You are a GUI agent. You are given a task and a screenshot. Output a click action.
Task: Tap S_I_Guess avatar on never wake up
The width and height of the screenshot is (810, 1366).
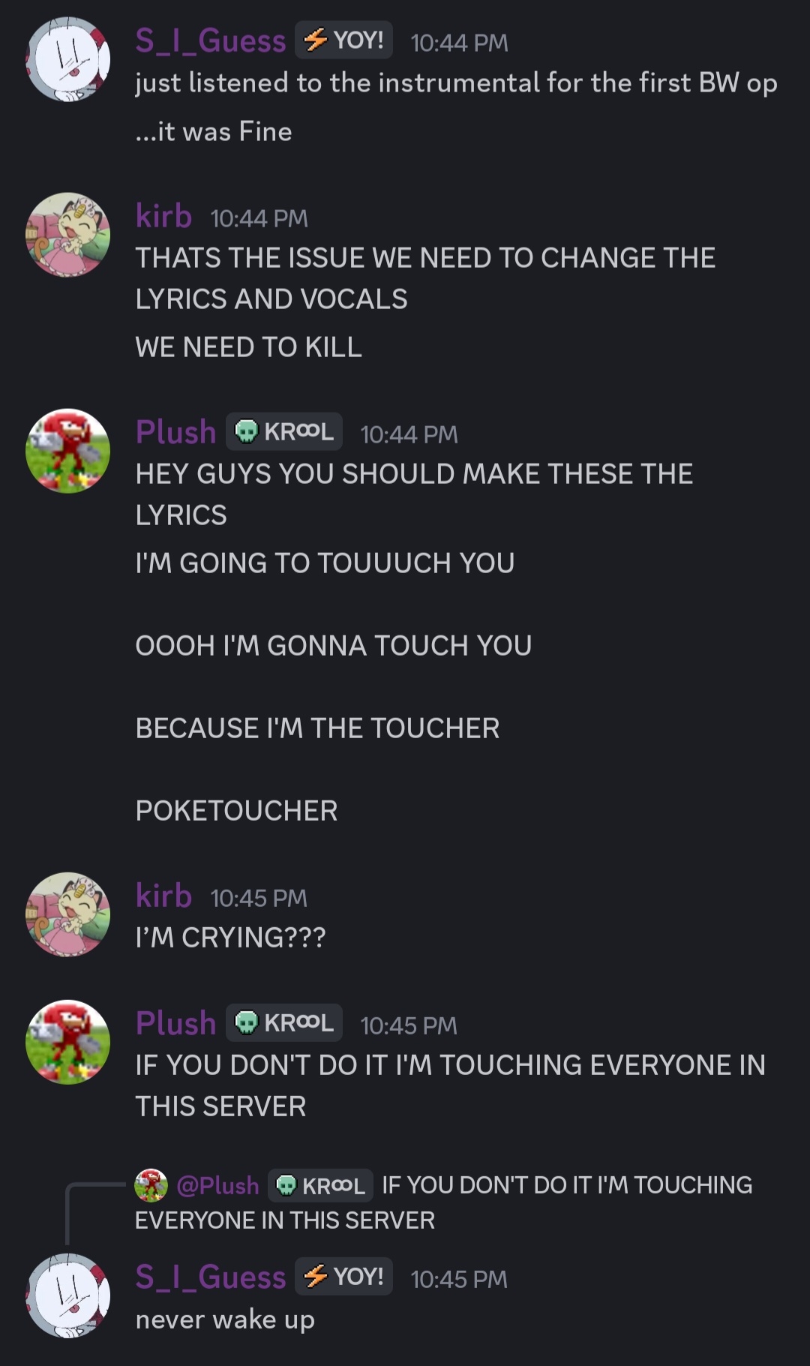click(68, 1295)
